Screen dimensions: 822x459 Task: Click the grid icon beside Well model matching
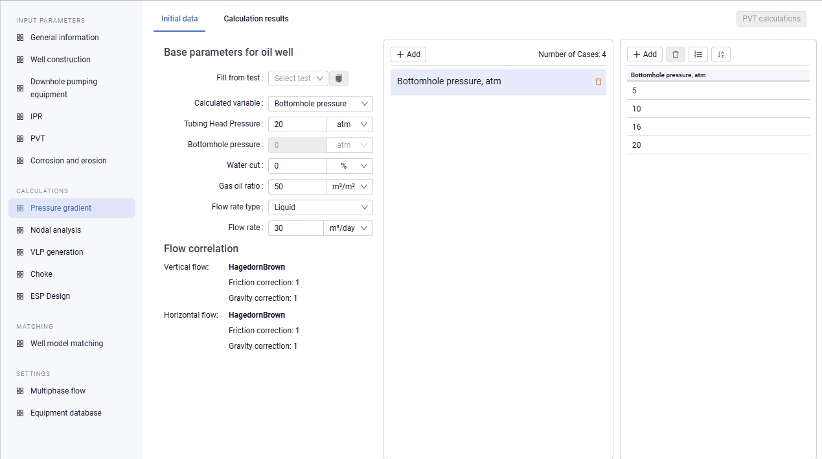tap(20, 344)
